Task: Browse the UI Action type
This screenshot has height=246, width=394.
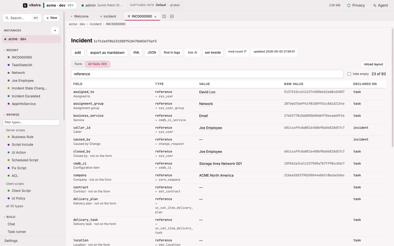Action: pos(19,153)
